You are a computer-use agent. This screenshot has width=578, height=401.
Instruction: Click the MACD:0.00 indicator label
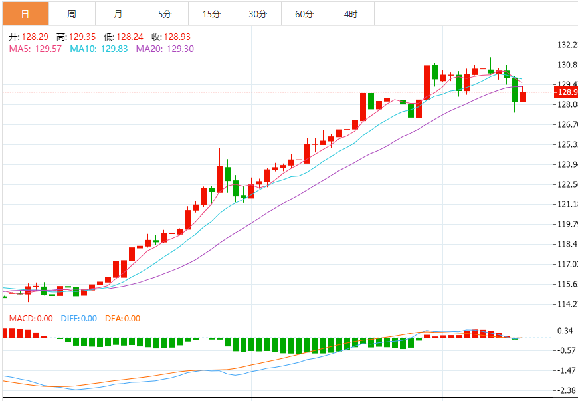31,319
